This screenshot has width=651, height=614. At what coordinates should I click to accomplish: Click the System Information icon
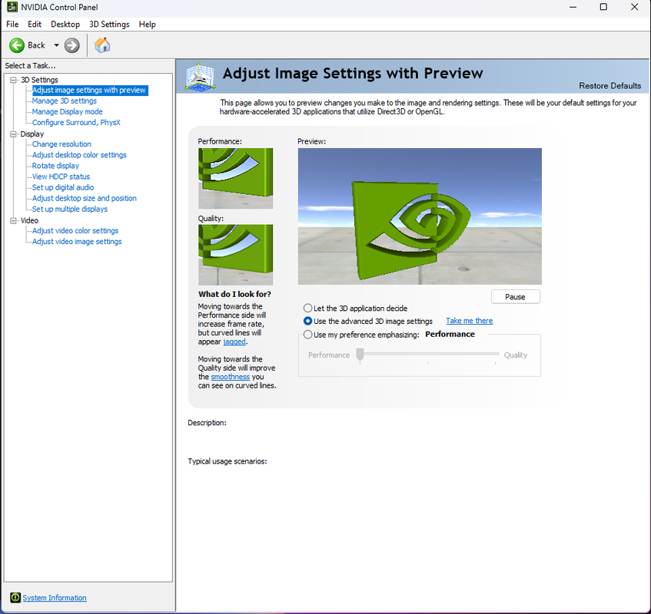[x=15, y=597]
